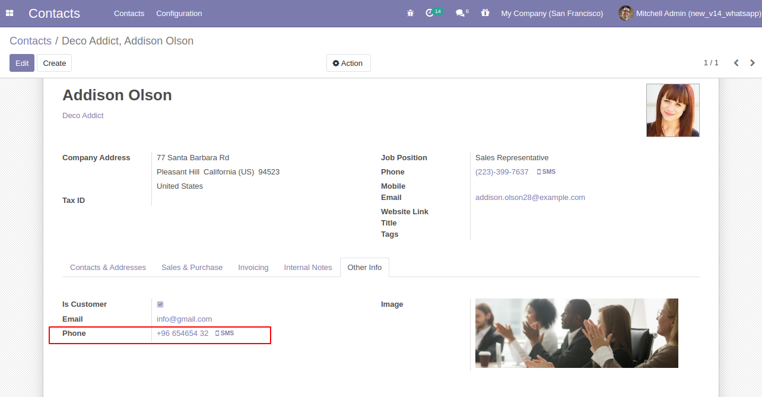
Task: Toggle the Is Customer checkbox
Action: [x=160, y=304]
